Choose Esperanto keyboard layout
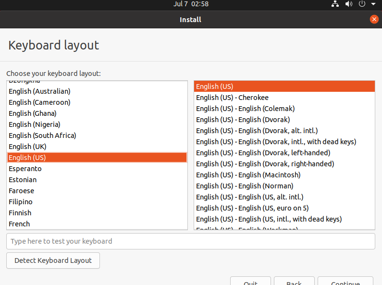The height and width of the screenshot is (285, 382). (x=25, y=169)
